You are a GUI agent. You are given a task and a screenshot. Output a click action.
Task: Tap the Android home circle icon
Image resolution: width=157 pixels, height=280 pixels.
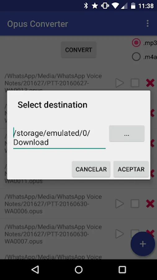pyautogui.click(x=78, y=270)
